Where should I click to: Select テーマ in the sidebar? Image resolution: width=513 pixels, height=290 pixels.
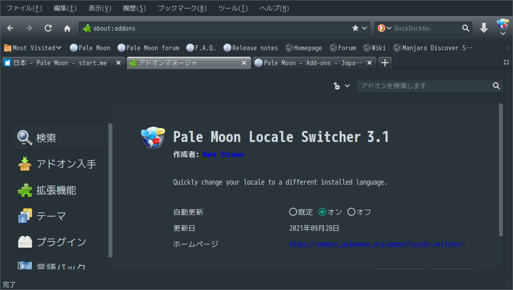(x=60, y=216)
